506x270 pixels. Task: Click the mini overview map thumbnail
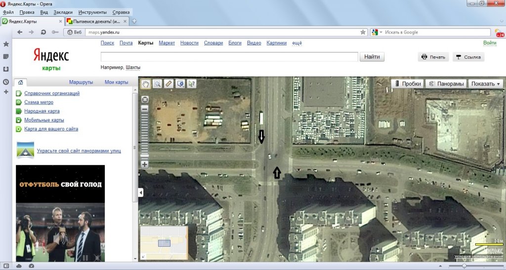[x=164, y=243]
